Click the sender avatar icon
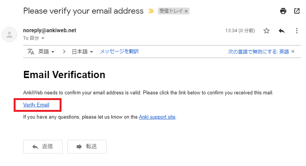This screenshot has height=166, width=306. point(9,35)
